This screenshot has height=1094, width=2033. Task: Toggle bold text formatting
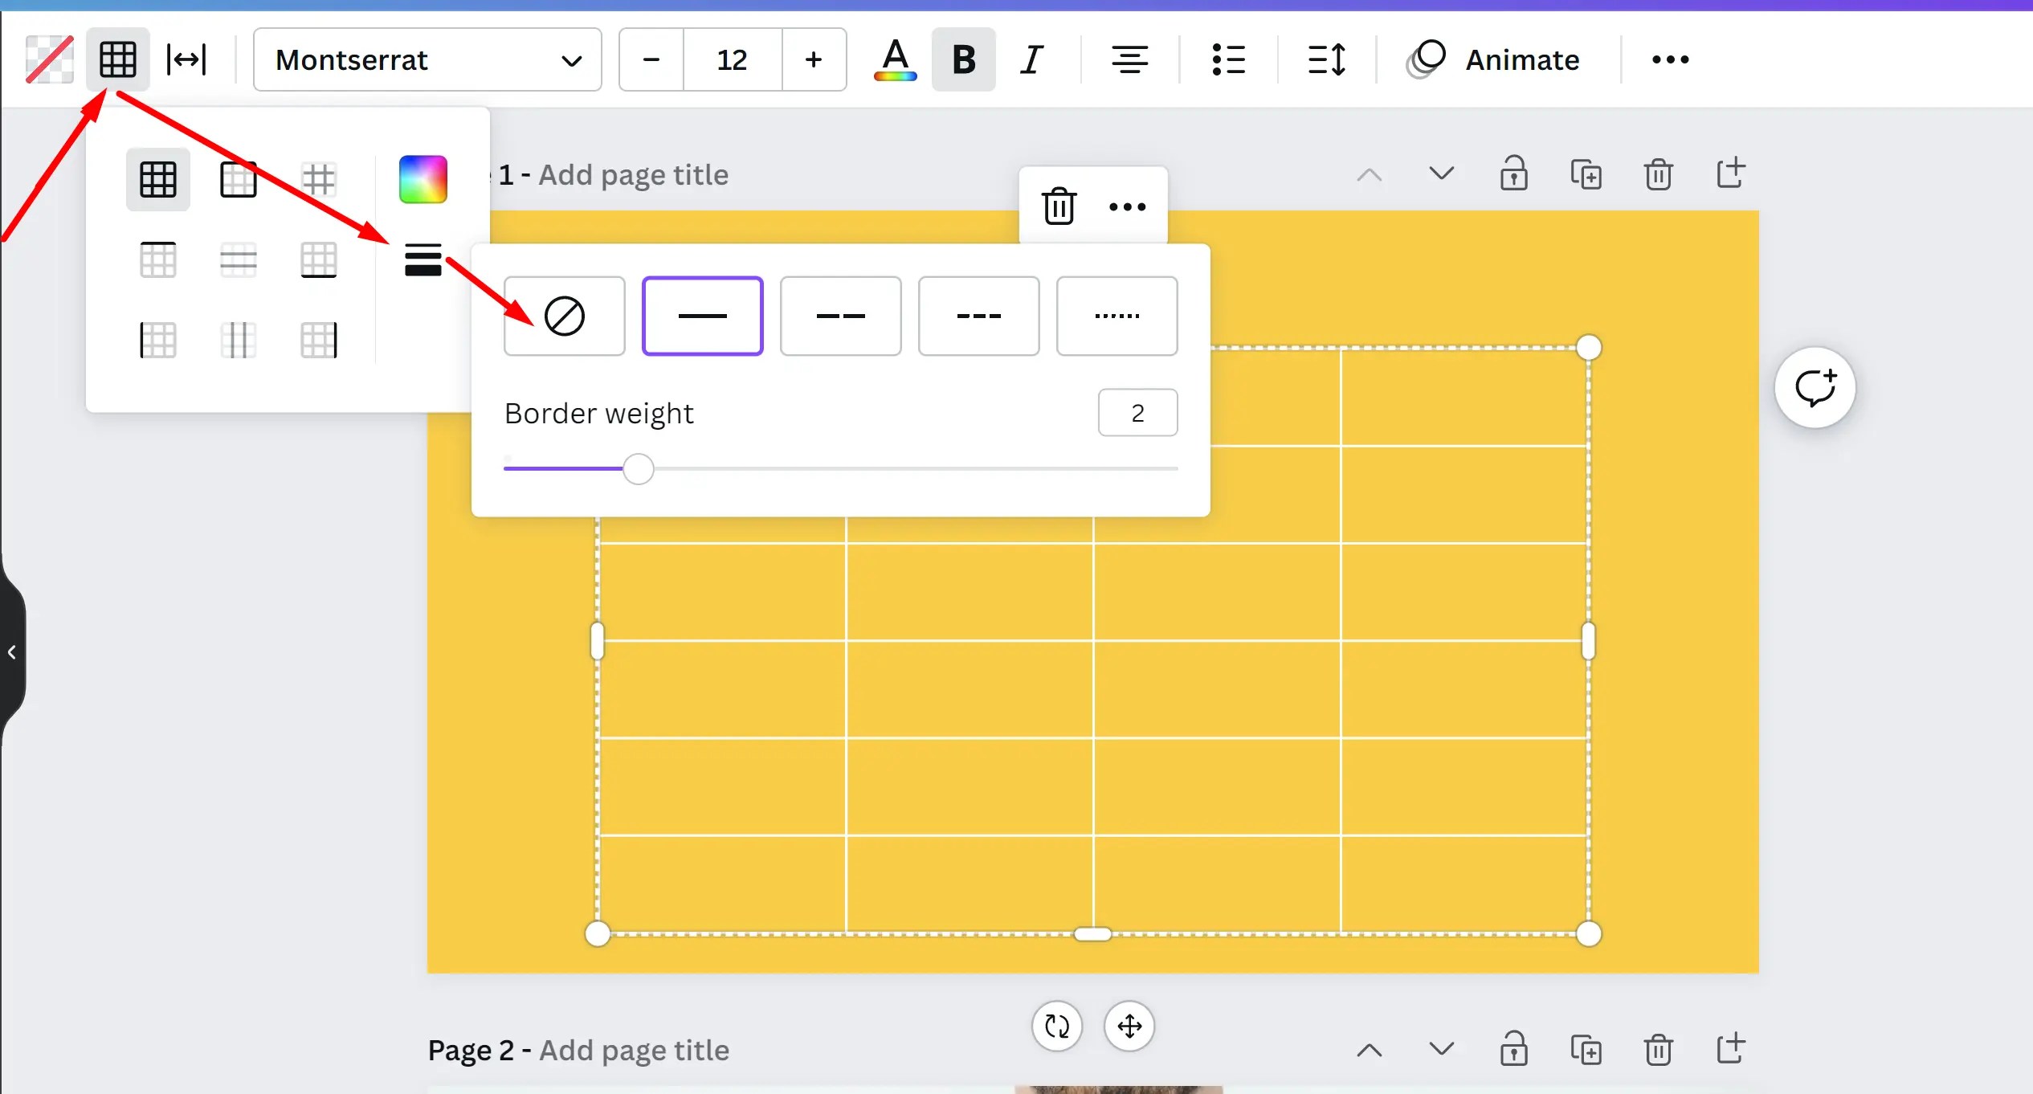pyautogui.click(x=962, y=59)
